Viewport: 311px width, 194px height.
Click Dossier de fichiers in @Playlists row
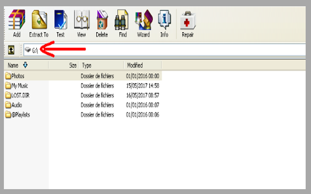coord(97,115)
